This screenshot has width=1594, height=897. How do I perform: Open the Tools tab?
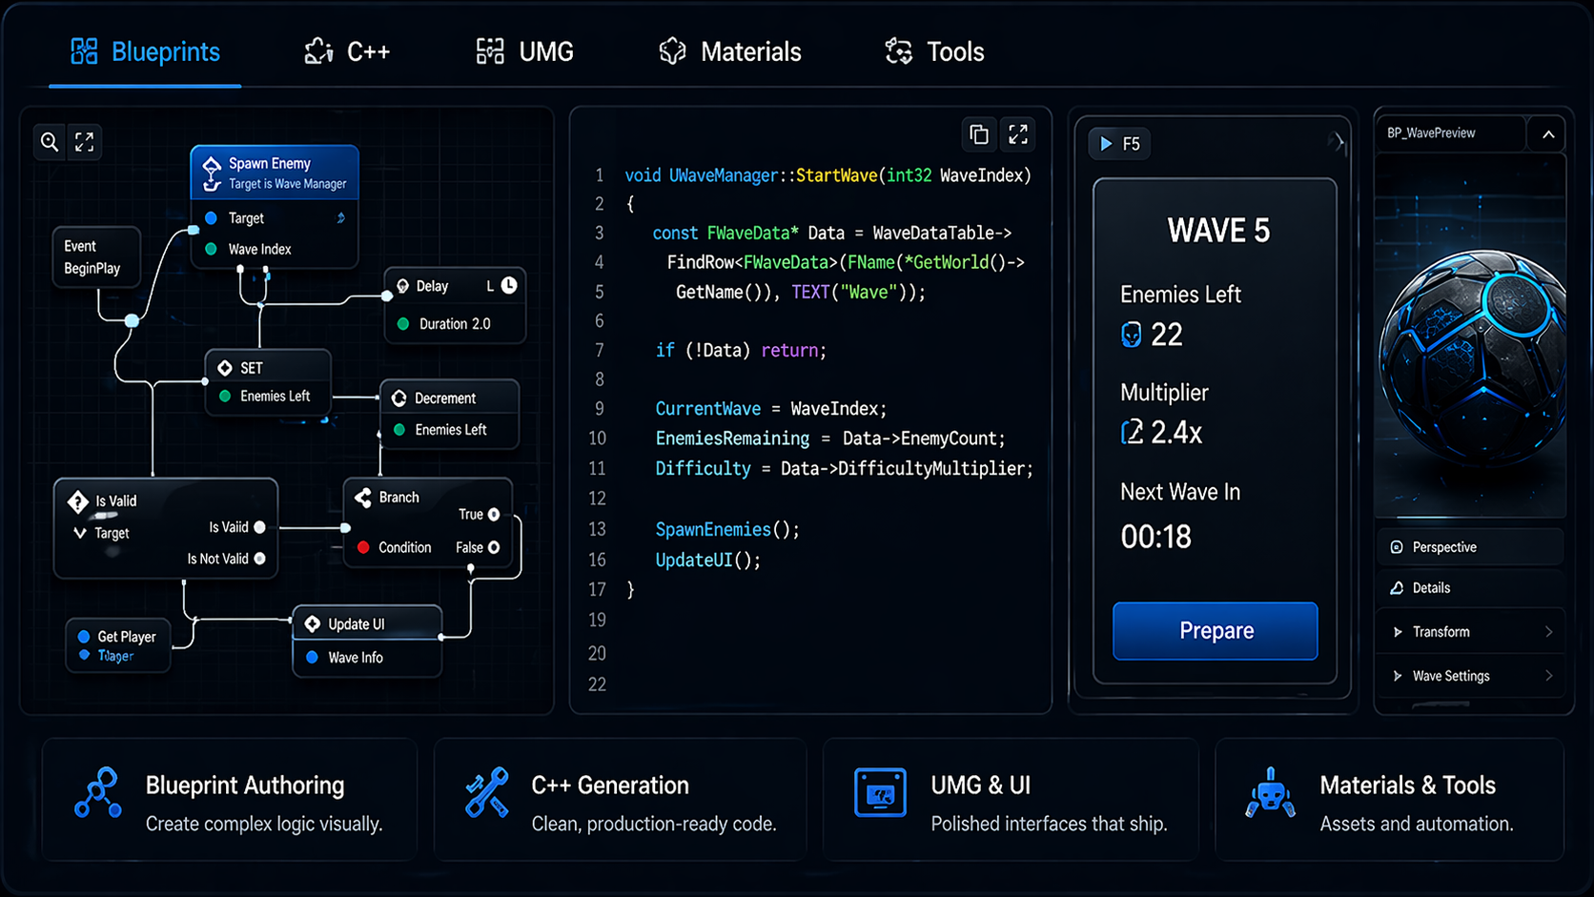pos(934,51)
